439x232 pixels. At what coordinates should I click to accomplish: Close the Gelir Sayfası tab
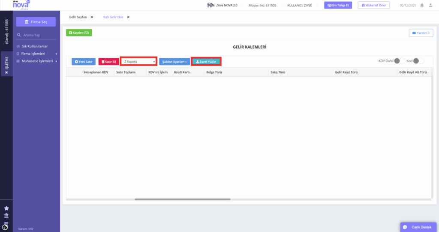(92, 17)
